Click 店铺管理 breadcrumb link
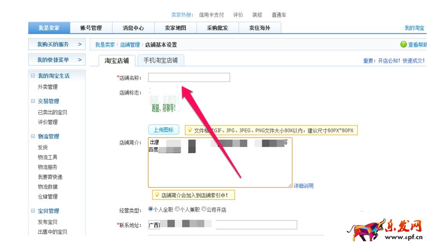 (x=130, y=45)
